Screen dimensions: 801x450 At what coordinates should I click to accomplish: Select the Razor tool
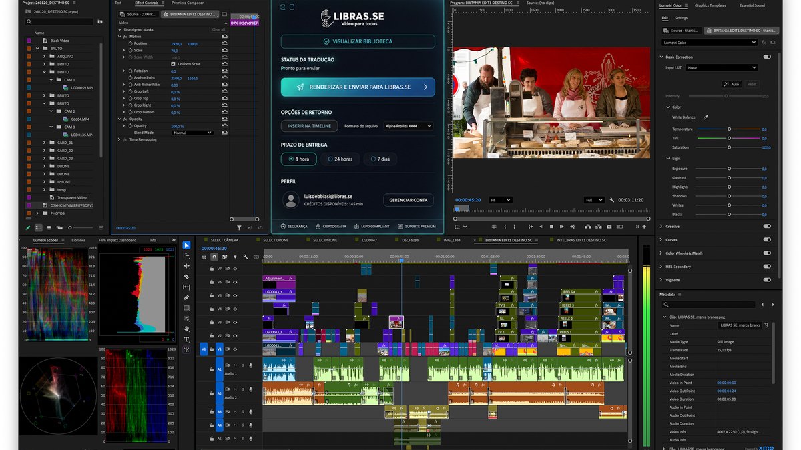[186, 277]
